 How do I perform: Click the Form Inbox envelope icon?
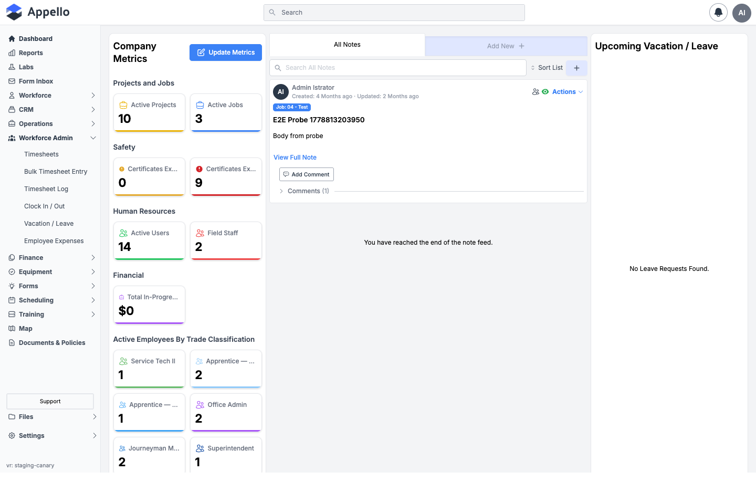(x=12, y=81)
